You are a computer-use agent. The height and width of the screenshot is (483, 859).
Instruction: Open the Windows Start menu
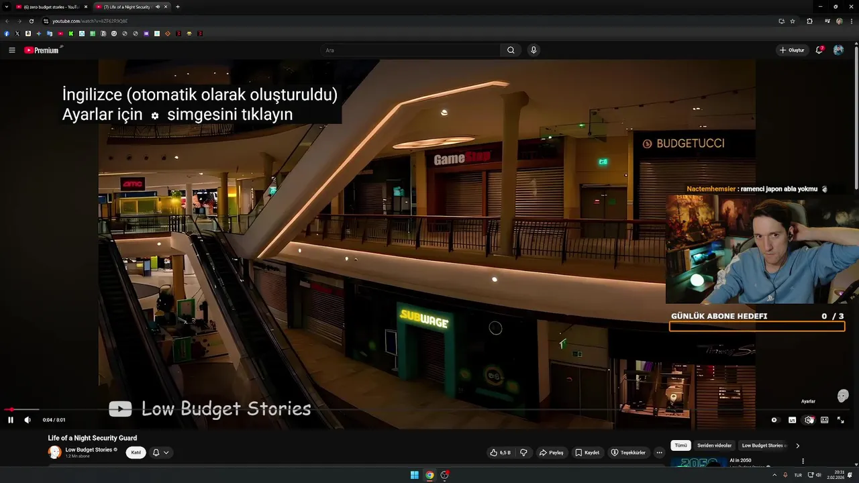[x=415, y=475]
